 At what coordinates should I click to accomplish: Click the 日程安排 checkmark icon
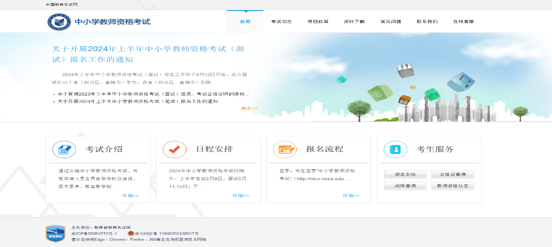click(x=174, y=149)
